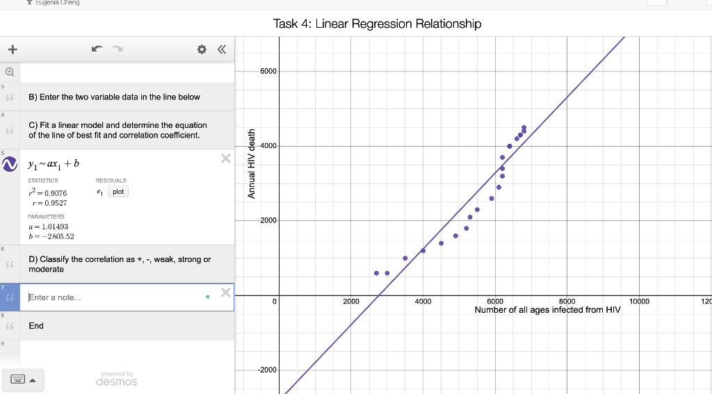Click the quote icon beside note C

coord(10,131)
